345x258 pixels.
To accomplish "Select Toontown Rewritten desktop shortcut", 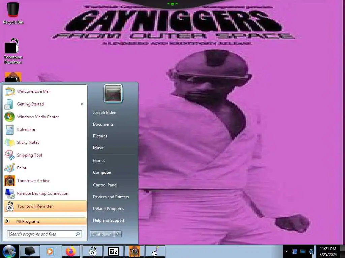I will (13, 51).
